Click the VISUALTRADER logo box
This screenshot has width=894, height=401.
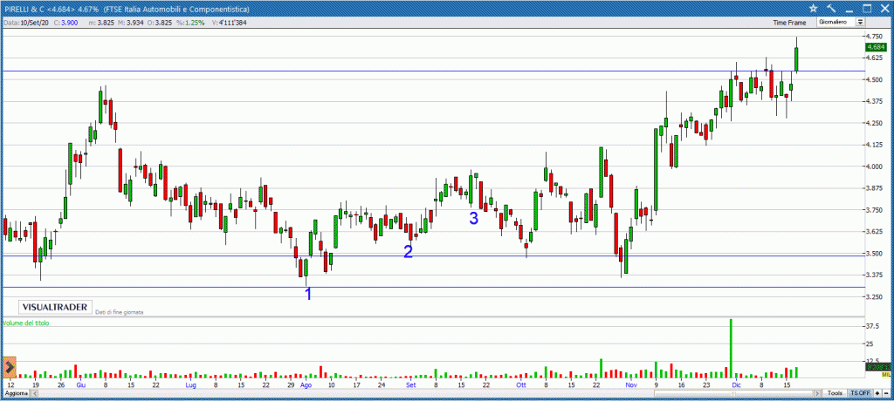pyautogui.click(x=55, y=307)
